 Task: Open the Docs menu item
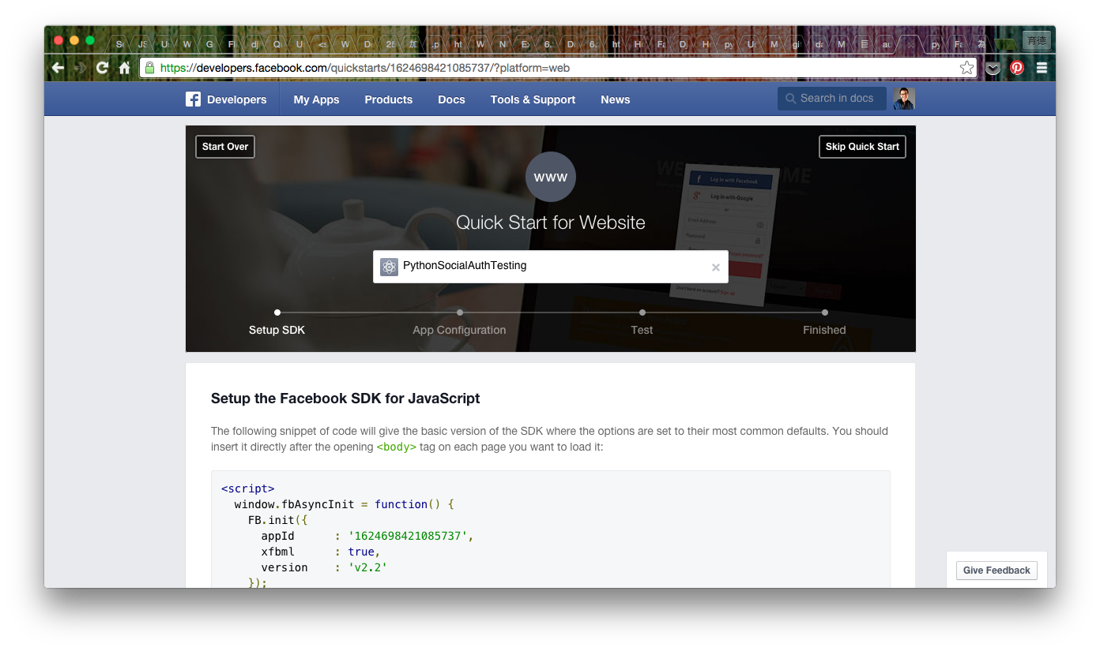point(451,99)
